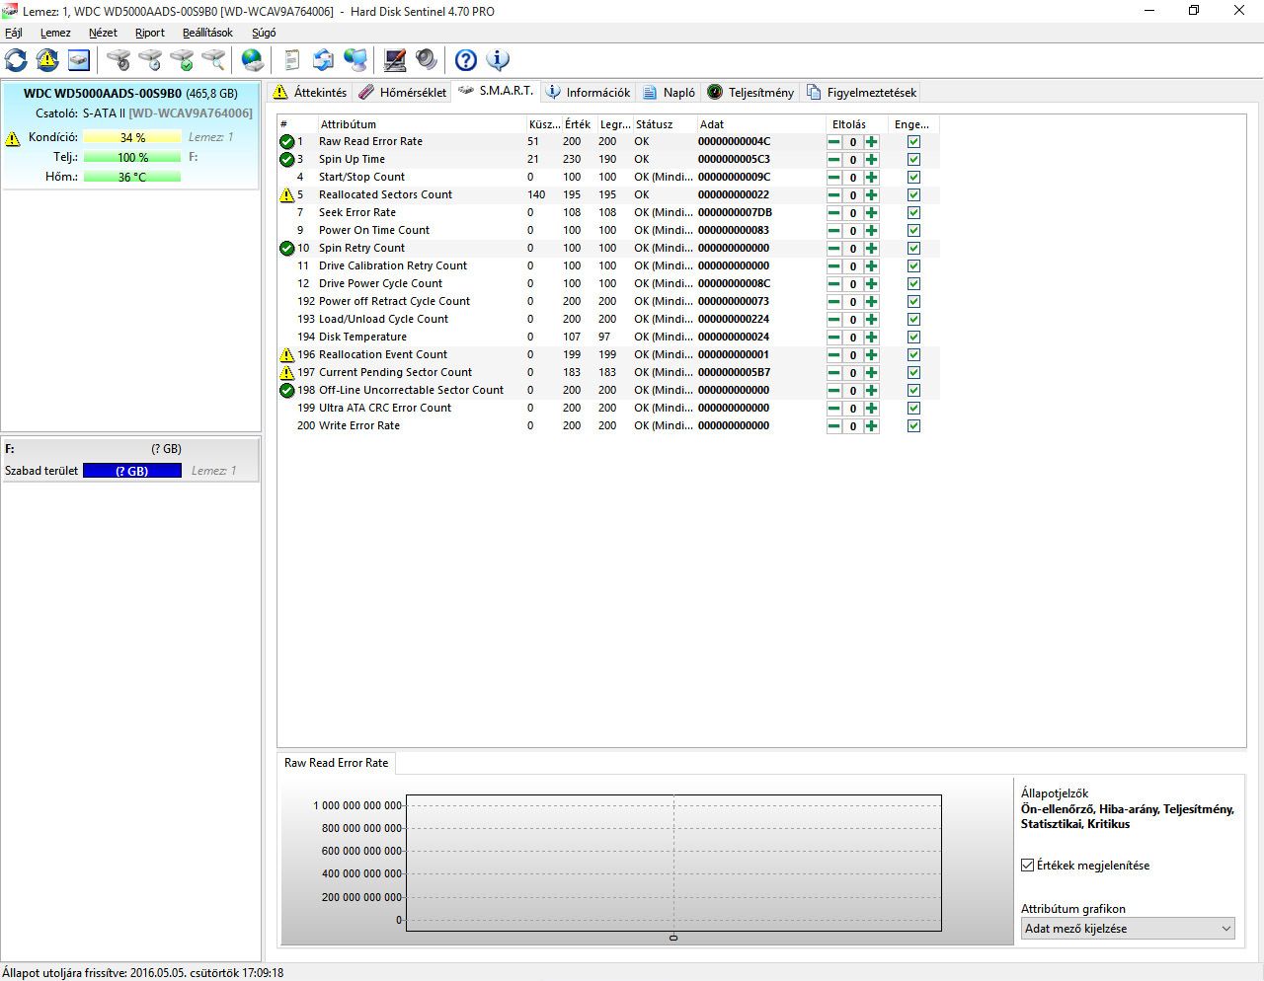This screenshot has height=981, width=1264.
Task: Open the Beállítások menu
Action: click(207, 33)
